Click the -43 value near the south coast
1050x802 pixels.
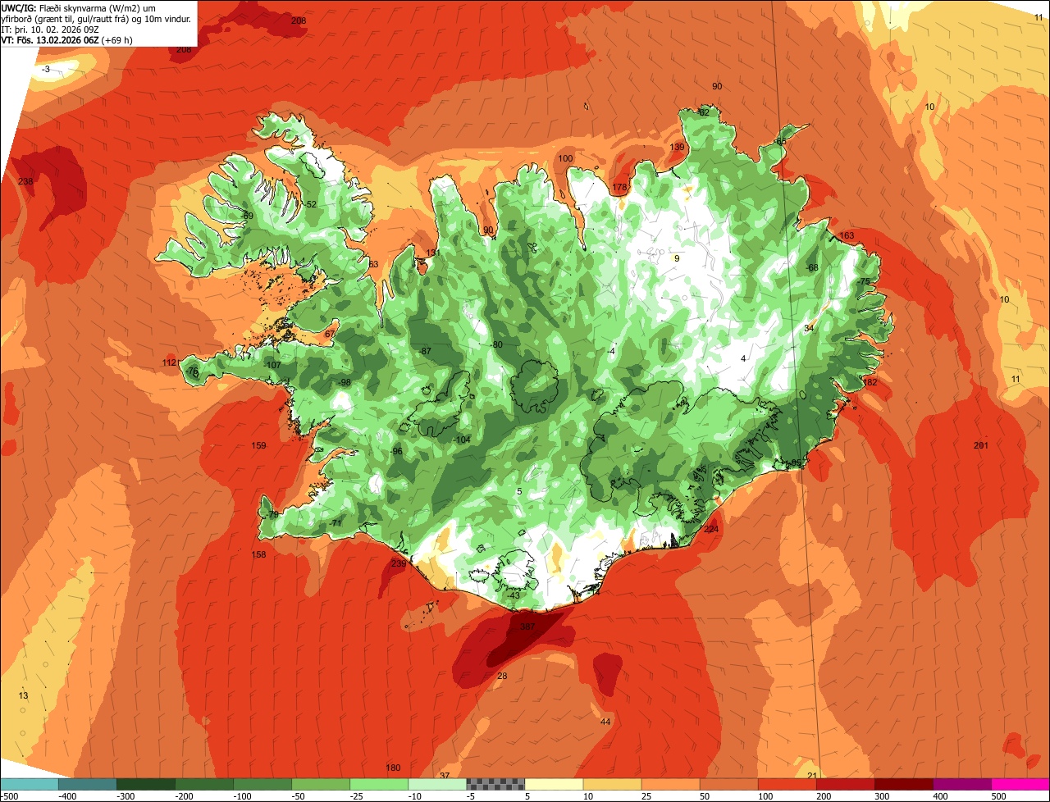tap(514, 595)
